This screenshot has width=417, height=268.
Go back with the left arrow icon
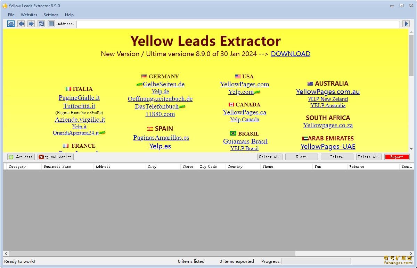[x=21, y=24]
